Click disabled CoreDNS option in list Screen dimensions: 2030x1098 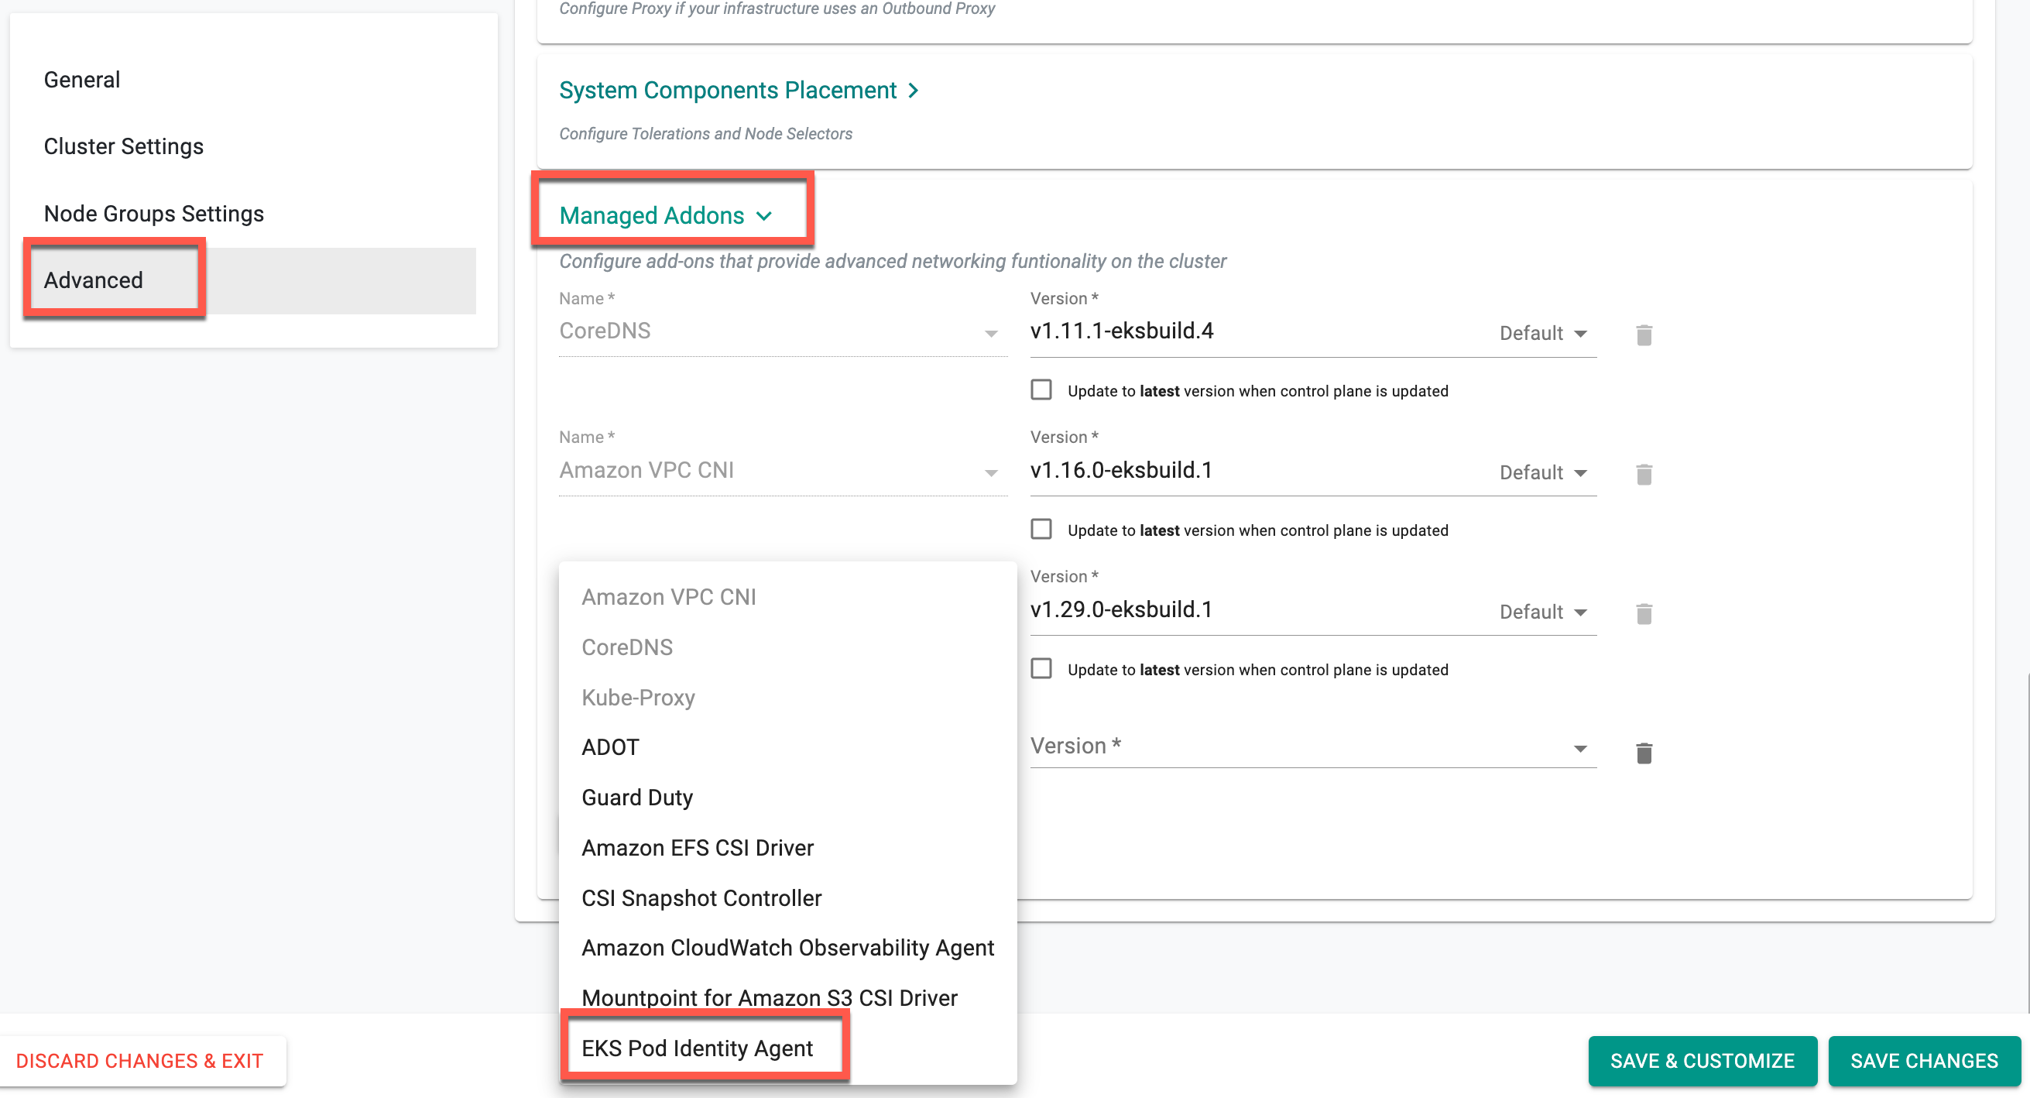[x=787, y=647]
